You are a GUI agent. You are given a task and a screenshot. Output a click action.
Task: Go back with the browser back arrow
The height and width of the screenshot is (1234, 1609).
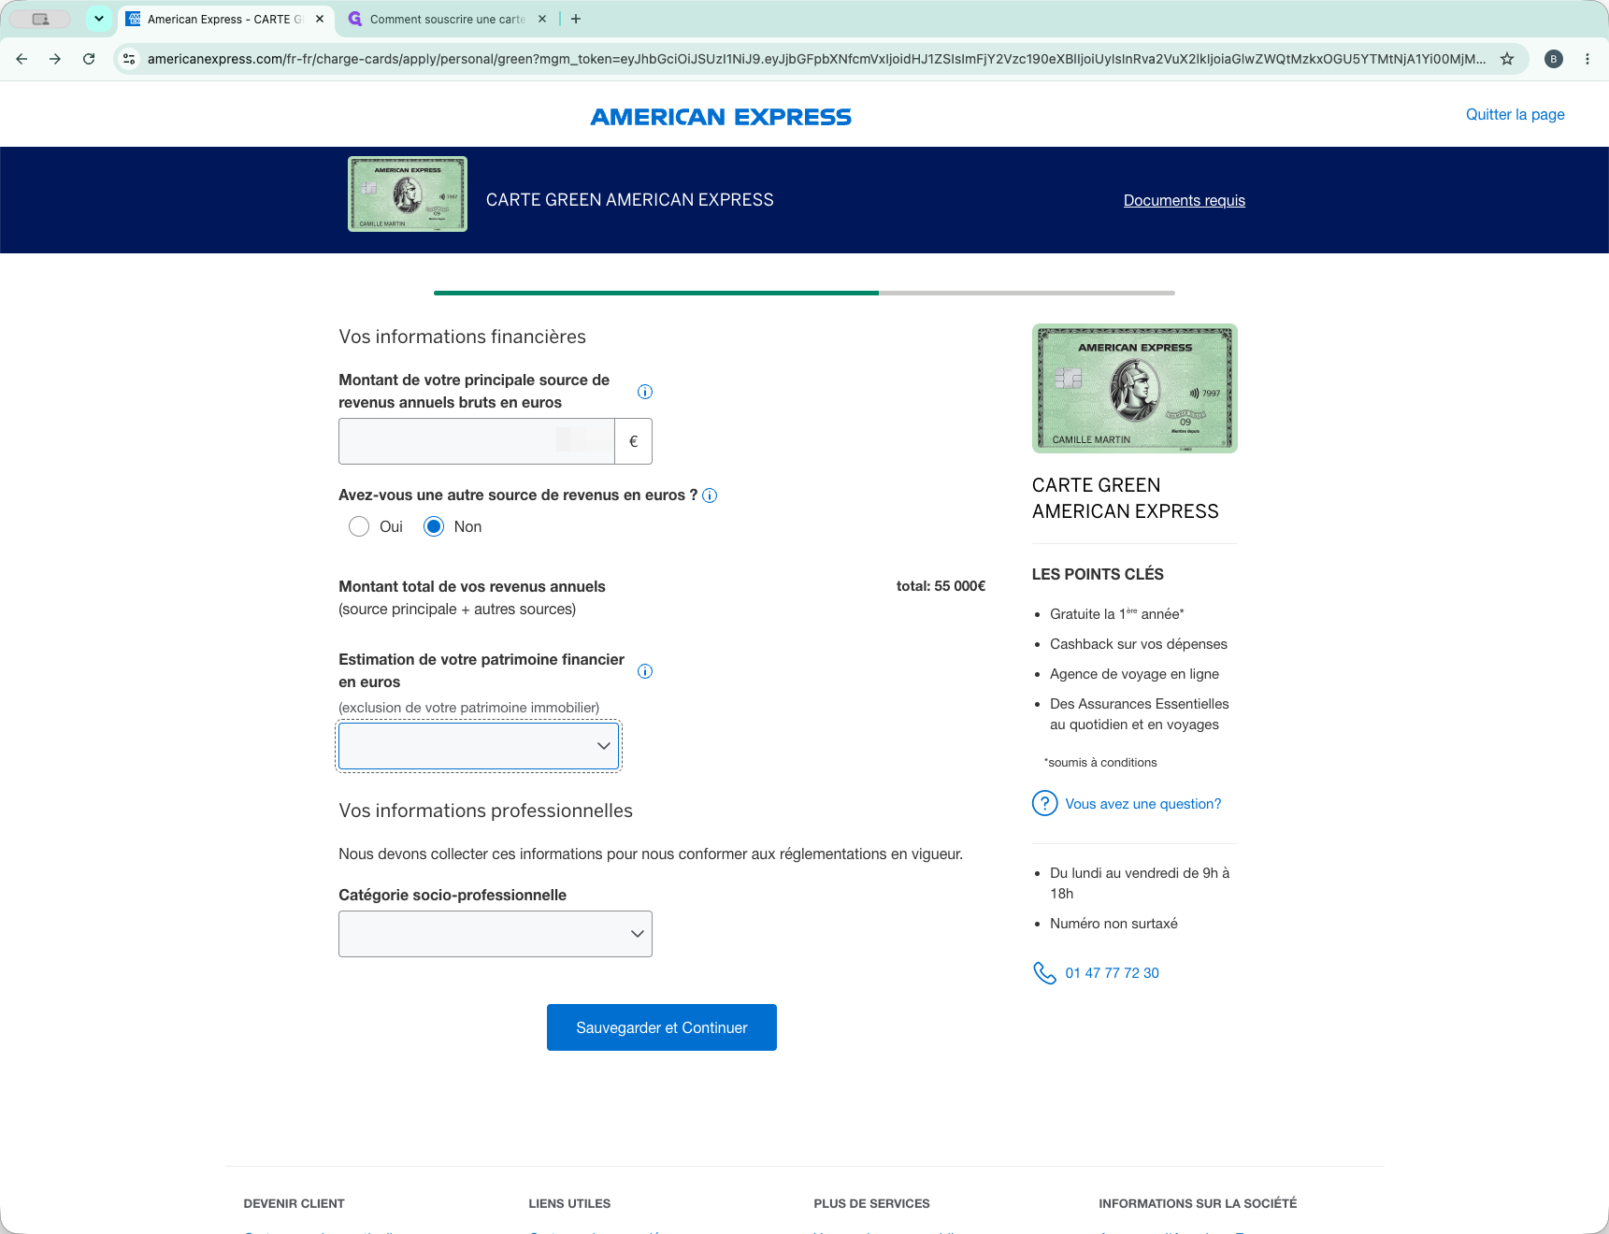(22, 59)
